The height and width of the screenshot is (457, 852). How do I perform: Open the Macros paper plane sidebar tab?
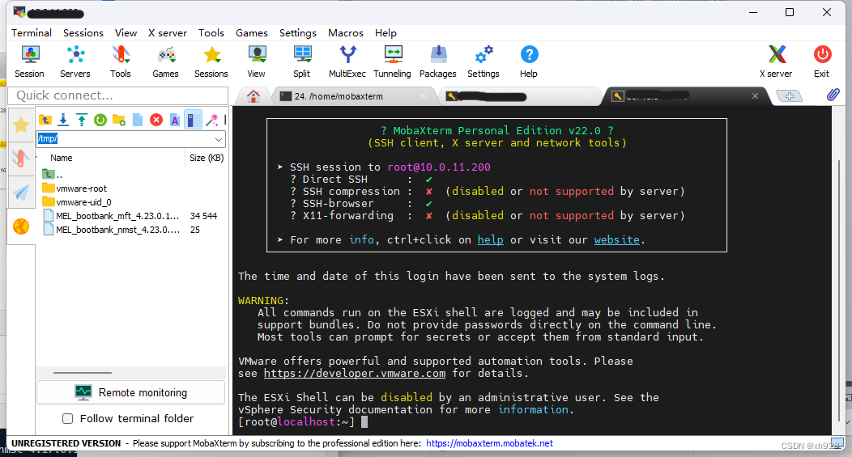21,193
